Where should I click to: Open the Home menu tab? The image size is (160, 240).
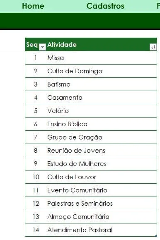(x=33, y=6)
